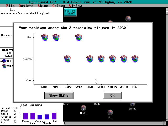Click the galaxy map scroll down arrow
168x126 pixels.
(x=167, y=119)
